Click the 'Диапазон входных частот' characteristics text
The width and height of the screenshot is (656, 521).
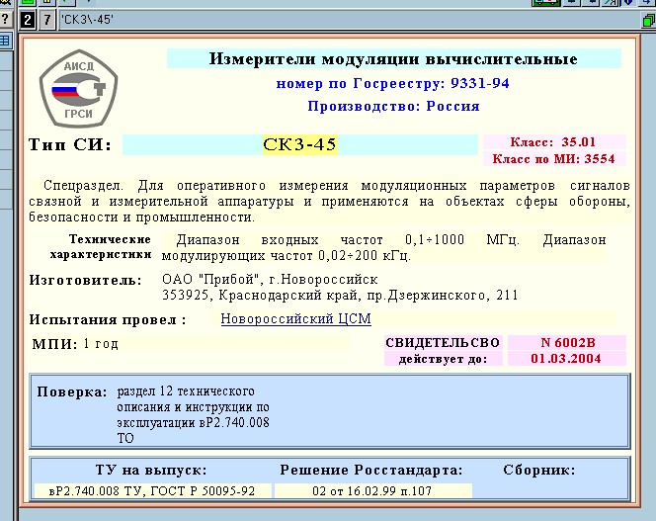coord(383,247)
